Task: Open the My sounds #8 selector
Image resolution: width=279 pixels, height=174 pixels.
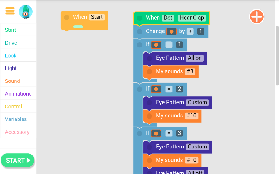Action: click(x=190, y=71)
